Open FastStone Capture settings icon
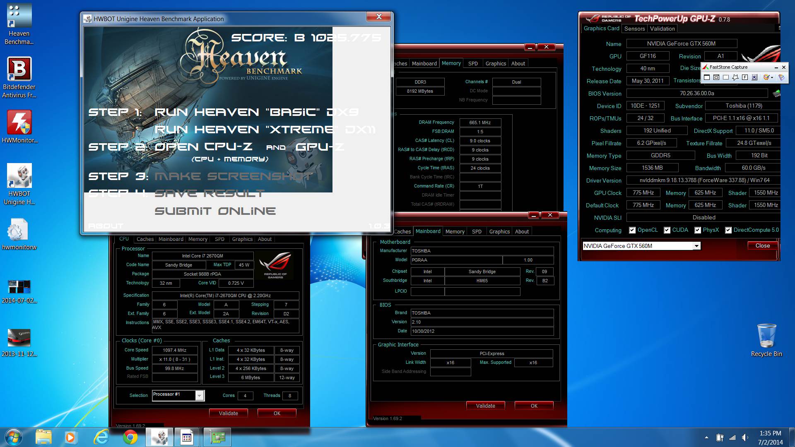Viewport: 795px width, 447px height. [781, 77]
